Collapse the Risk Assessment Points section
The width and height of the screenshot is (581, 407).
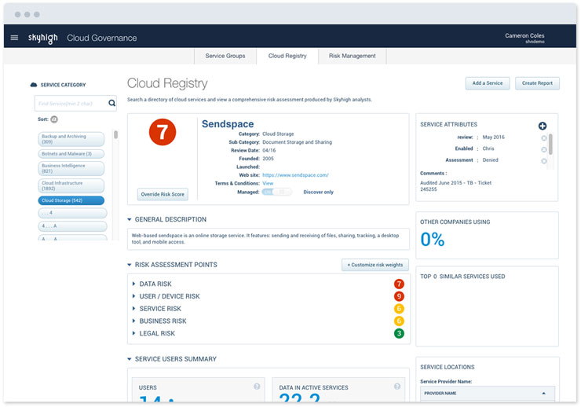(130, 265)
